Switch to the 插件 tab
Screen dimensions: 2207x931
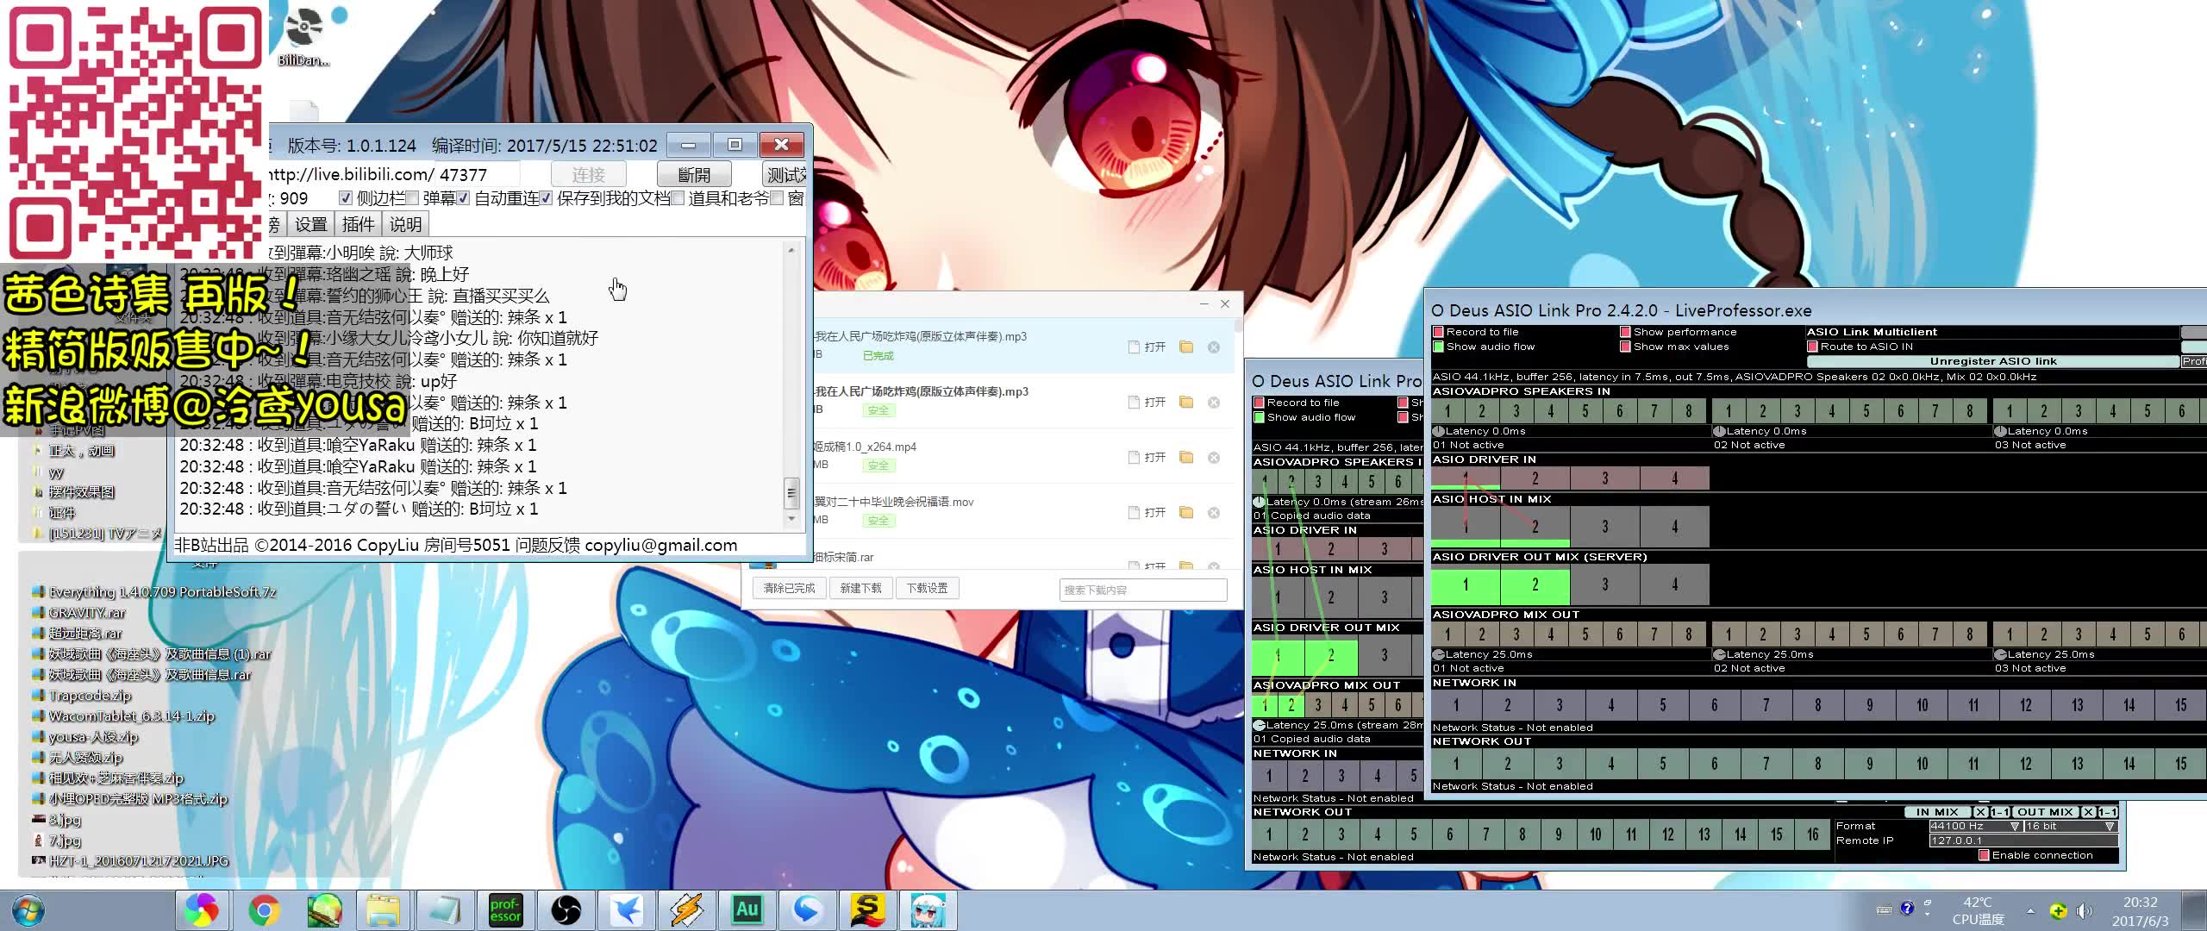point(358,224)
